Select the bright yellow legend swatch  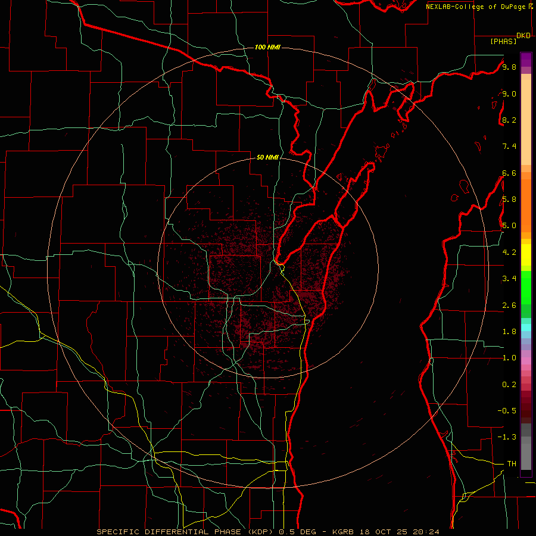pos(526,255)
